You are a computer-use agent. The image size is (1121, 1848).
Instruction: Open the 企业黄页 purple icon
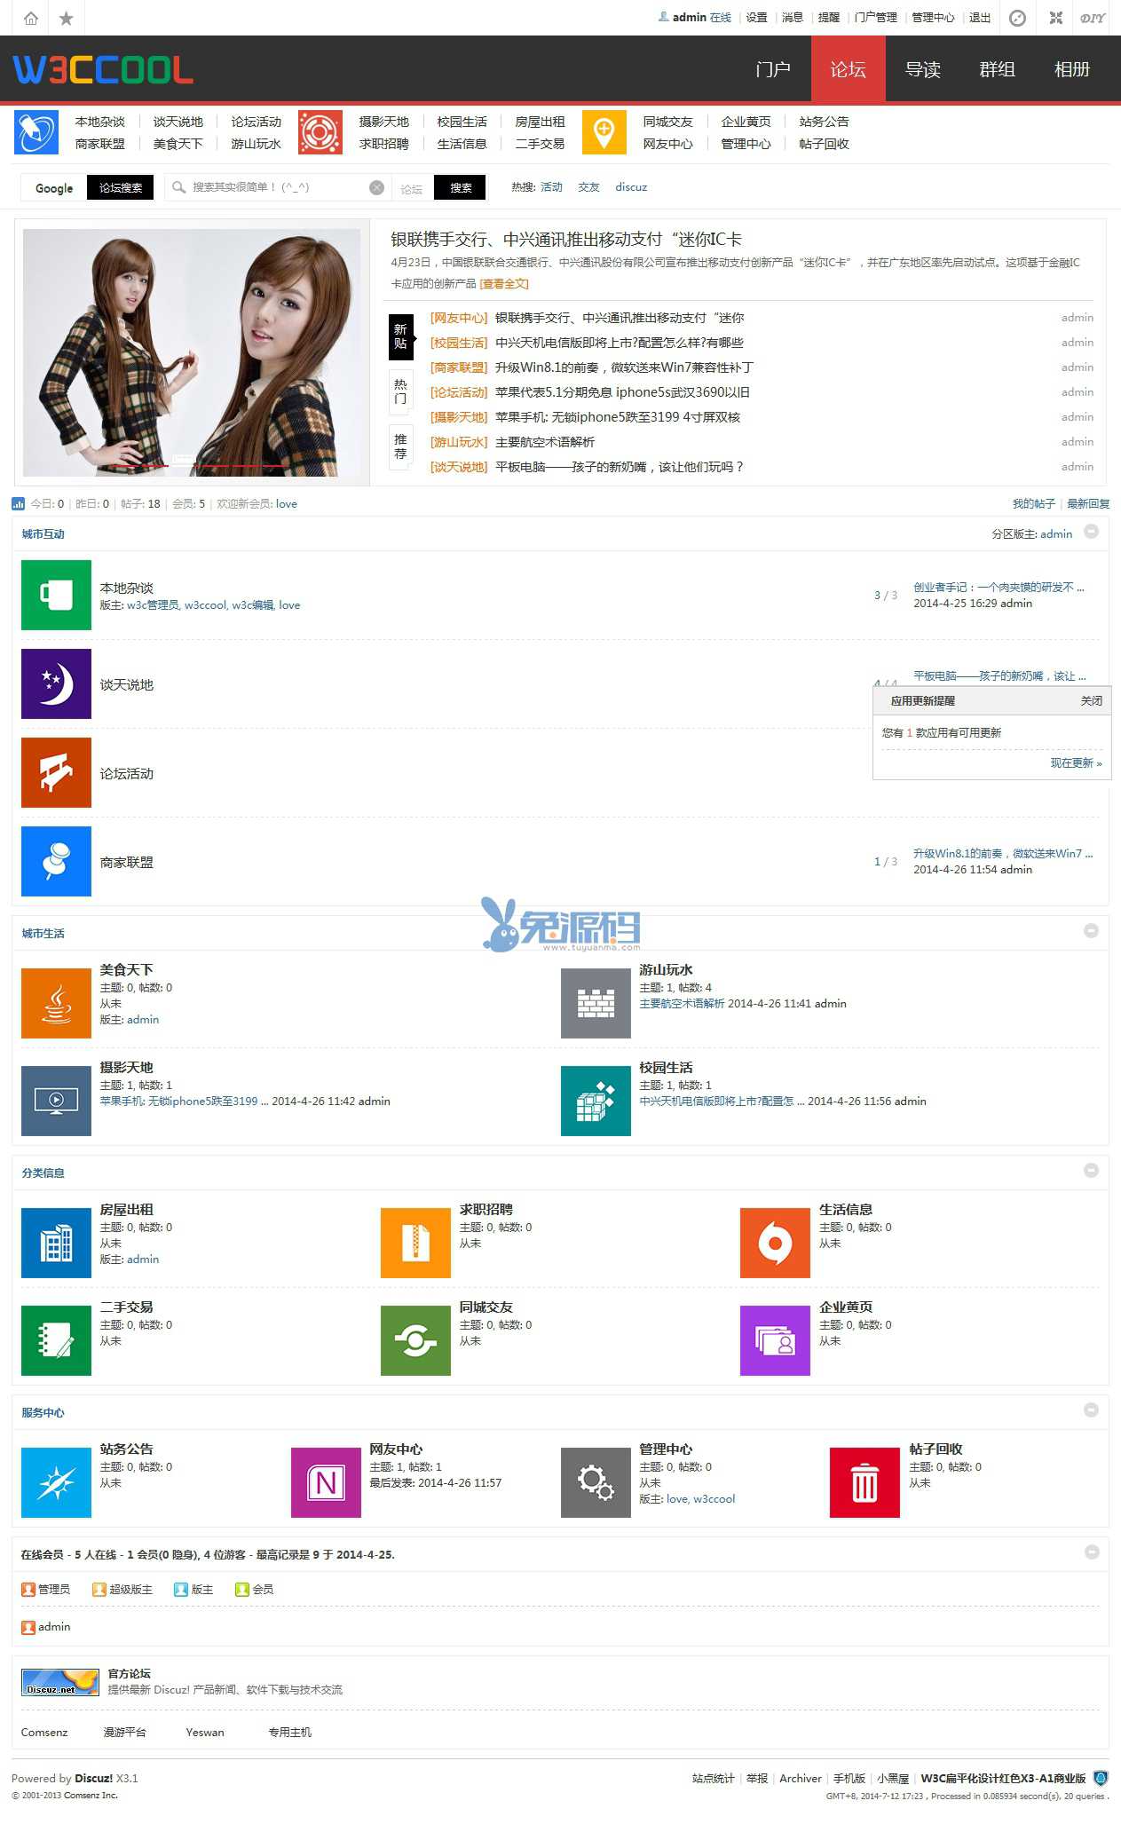(x=775, y=1340)
